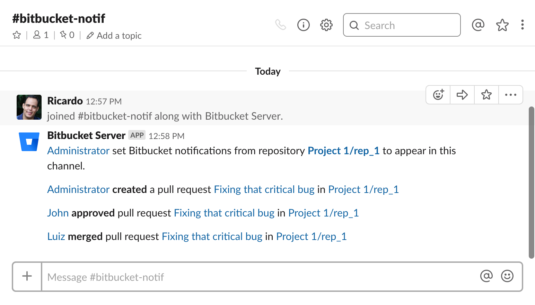Image resolution: width=535 pixels, height=305 pixels.
Task: Open the More options vertical dots menu
Action: pyautogui.click(x=522, y=25)
